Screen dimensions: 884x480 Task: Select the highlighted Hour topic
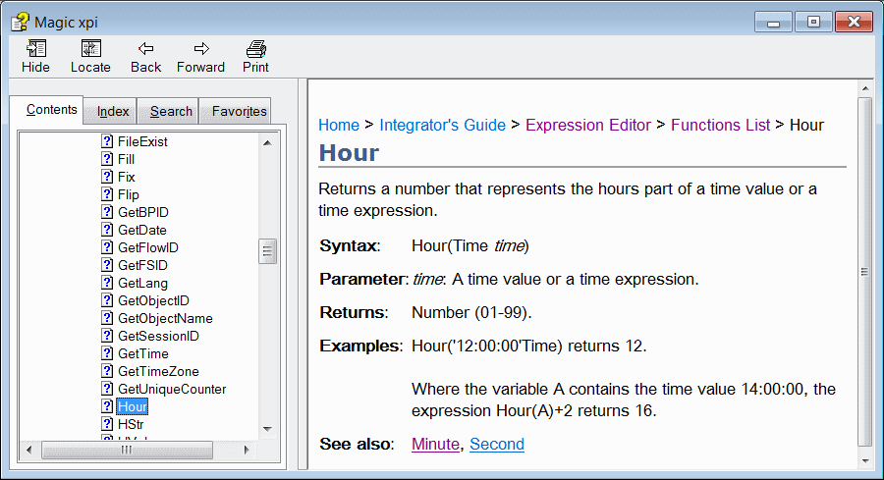132,406
